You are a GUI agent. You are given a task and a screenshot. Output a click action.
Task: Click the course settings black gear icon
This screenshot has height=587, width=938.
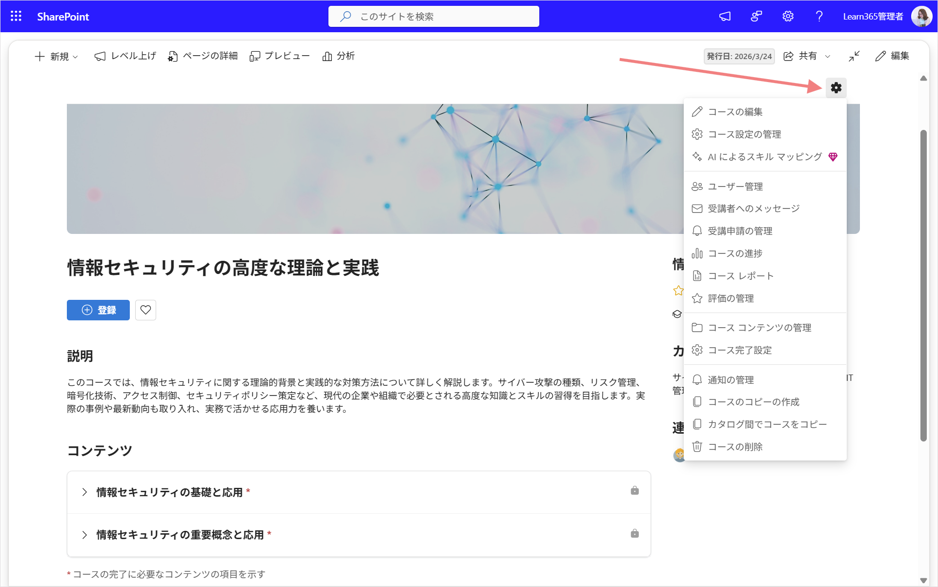click(x=836, y=88)
